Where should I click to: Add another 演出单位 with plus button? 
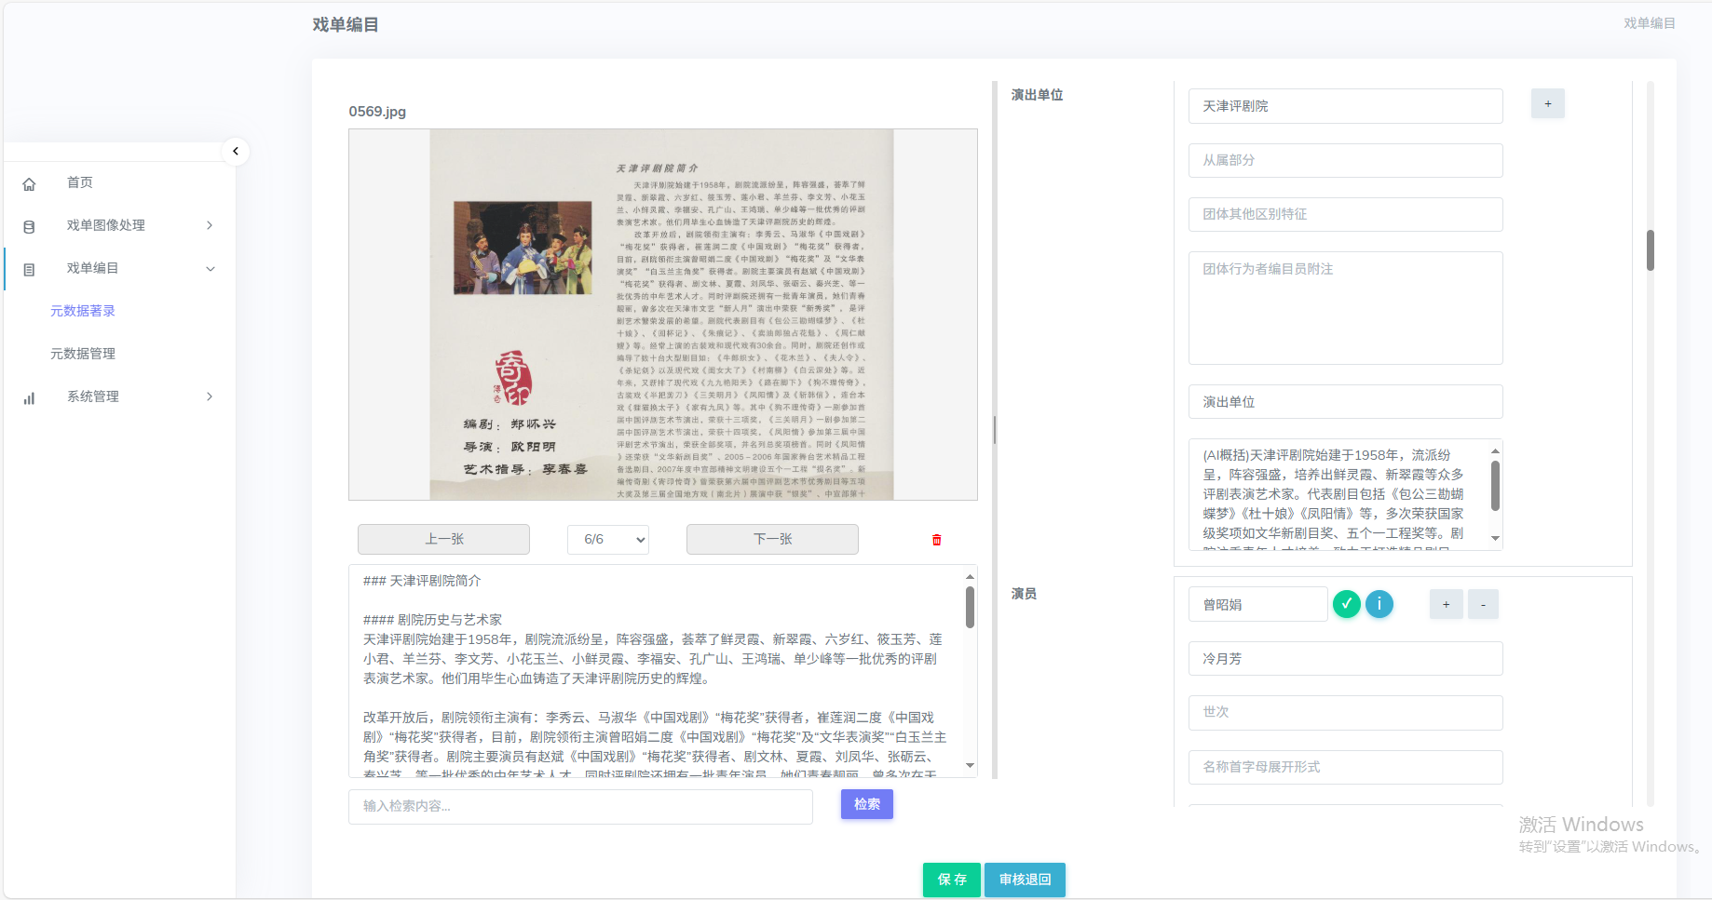click(1547, 104)
